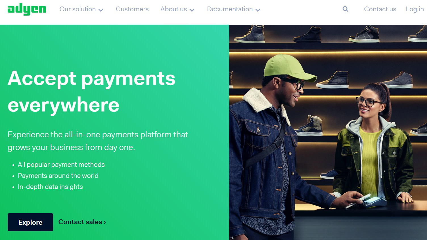The image size is (427, 240).
Task: Go to Contact us page
Action: (380, 9)
